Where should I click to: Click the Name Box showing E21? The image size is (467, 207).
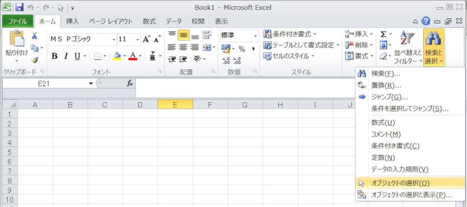(44, 84)
